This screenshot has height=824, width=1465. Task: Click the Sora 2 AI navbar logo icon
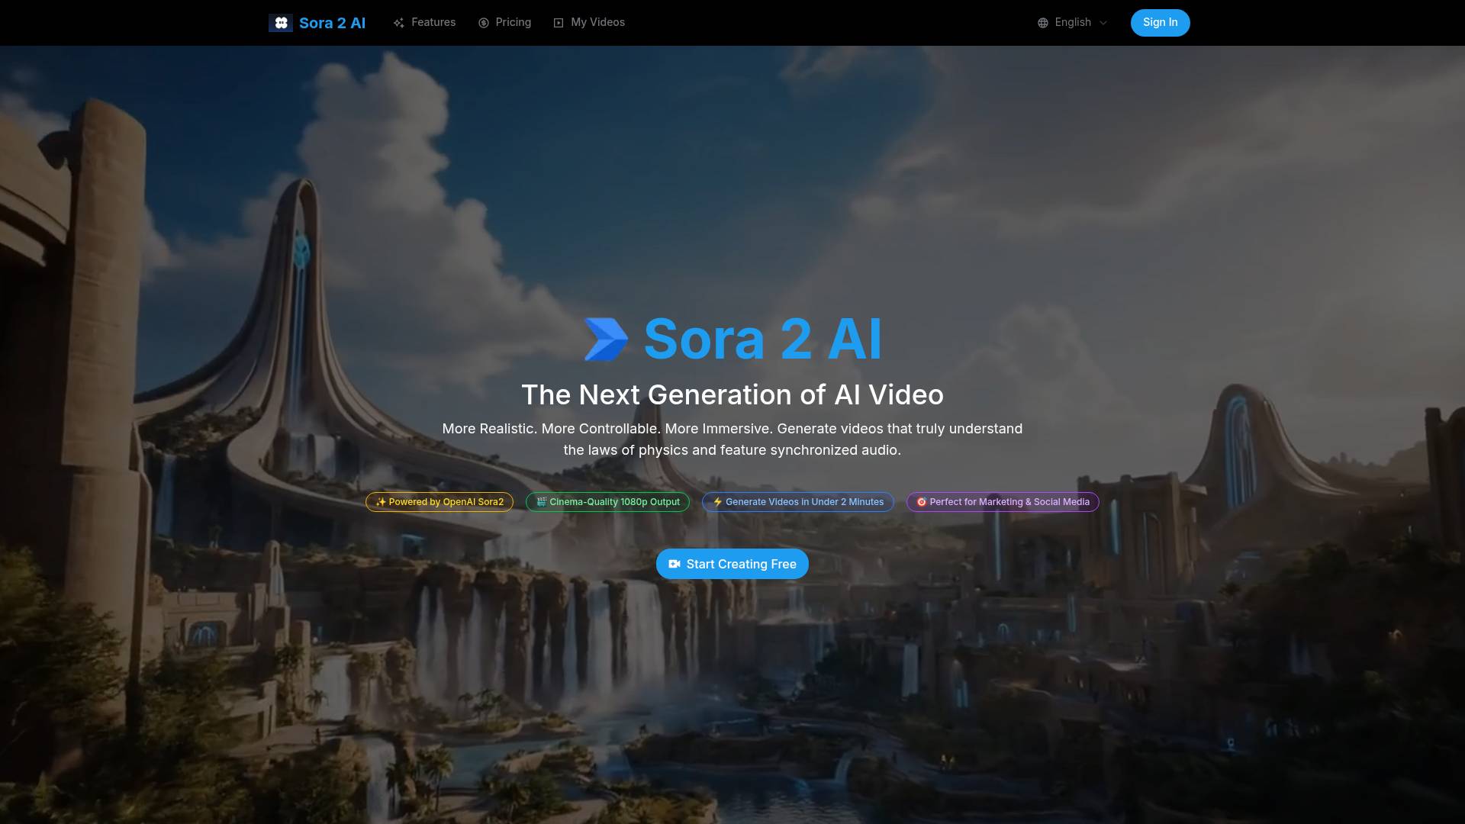(x=281, y=23)
